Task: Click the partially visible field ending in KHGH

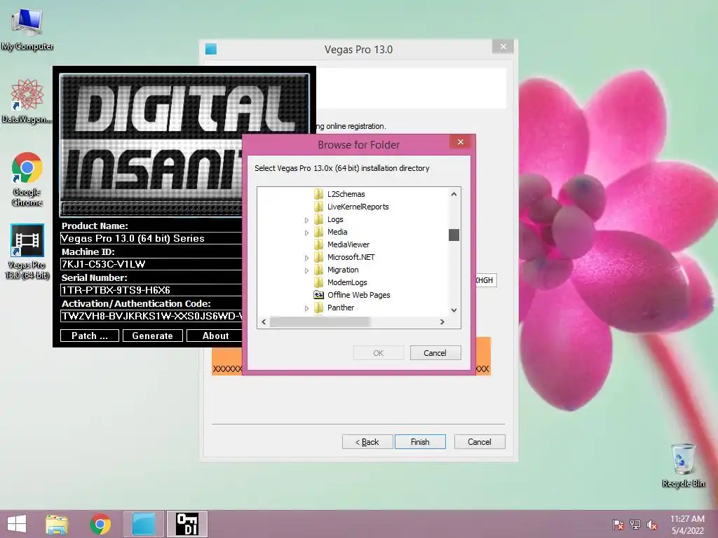Action: pos(486,280)
